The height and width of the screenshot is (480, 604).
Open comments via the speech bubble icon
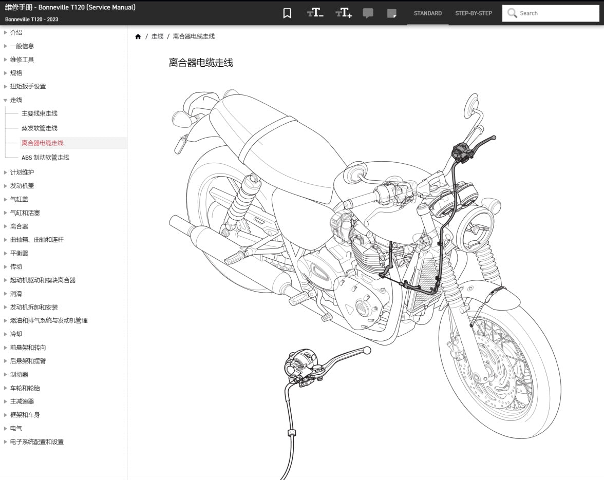[x=368, y=13]
